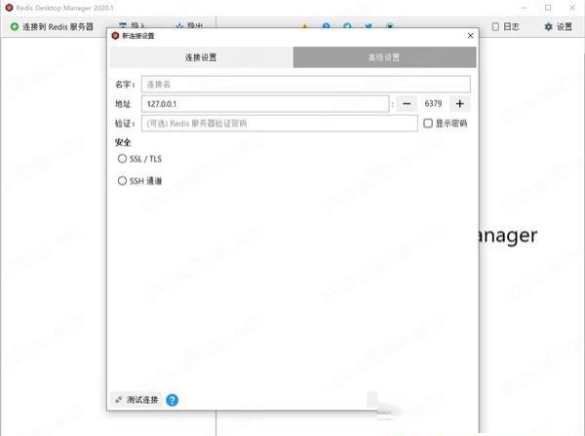This screenshot has width=585, height=436.
Task: Increase port with the plus button
Action: click(460, 104)
